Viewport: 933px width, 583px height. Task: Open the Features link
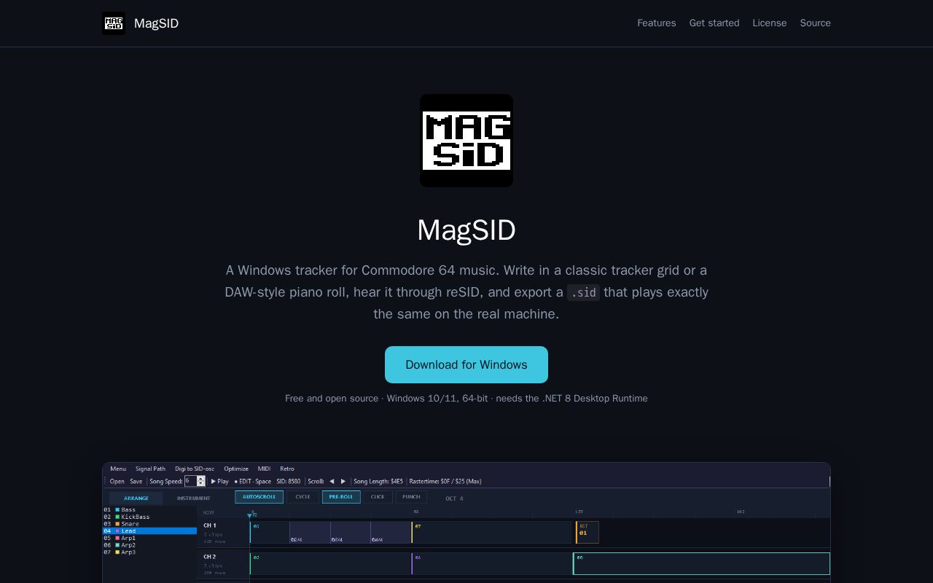pos(657,23)
